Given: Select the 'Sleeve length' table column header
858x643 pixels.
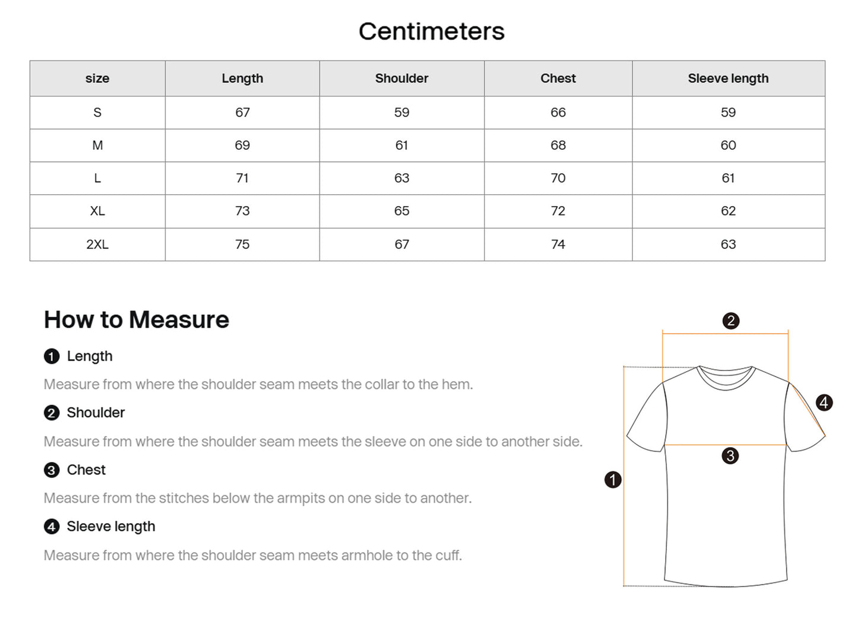Looking at the screenshot, I should point(728,78).
